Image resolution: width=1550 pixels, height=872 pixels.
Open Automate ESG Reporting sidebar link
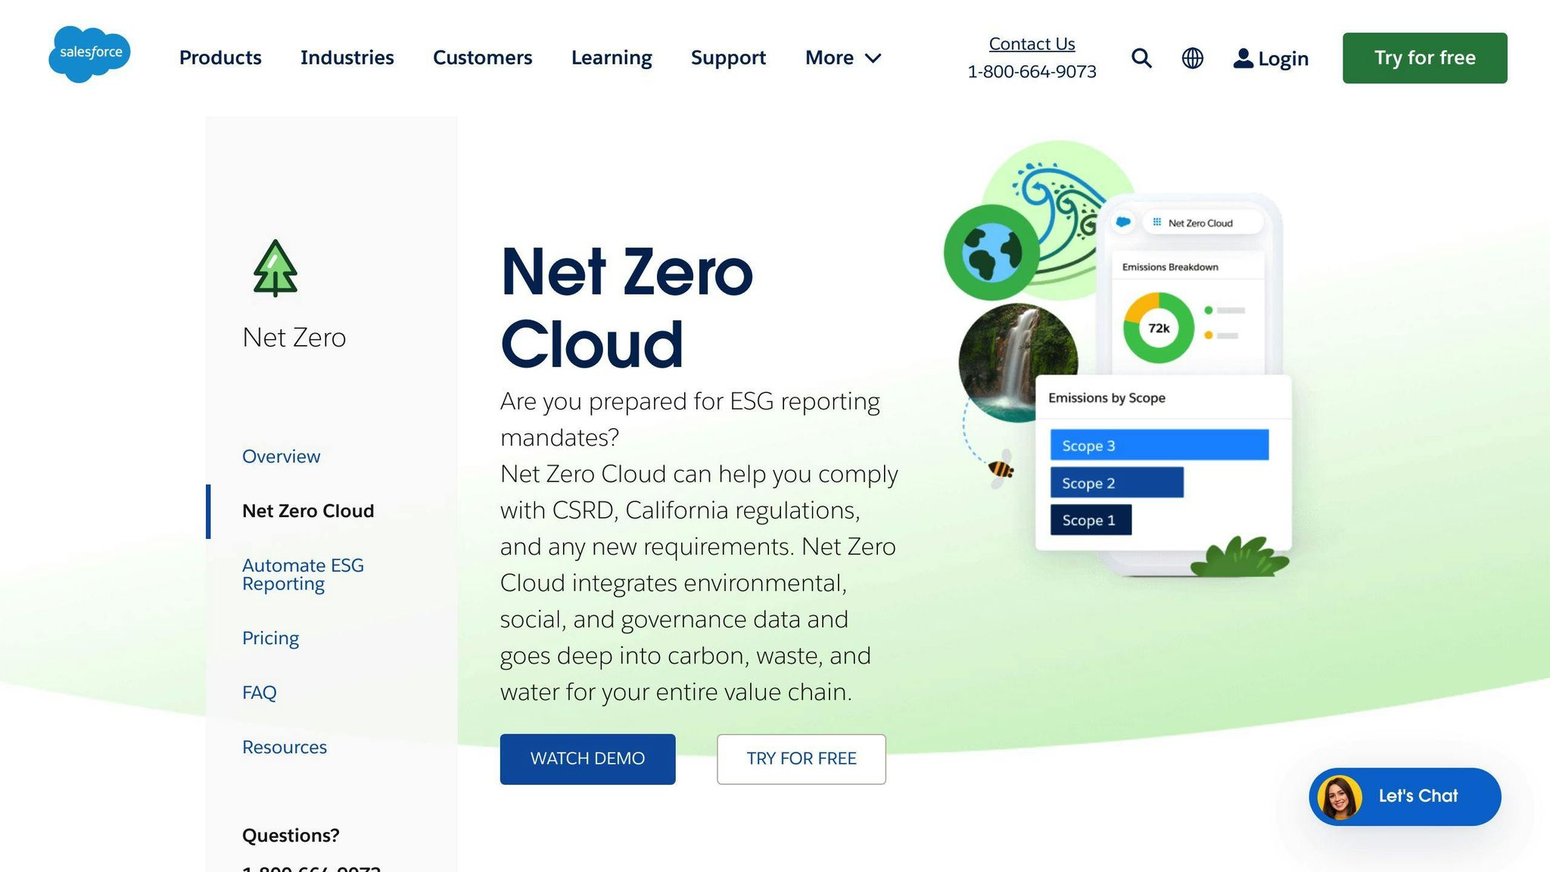point(303,575)
